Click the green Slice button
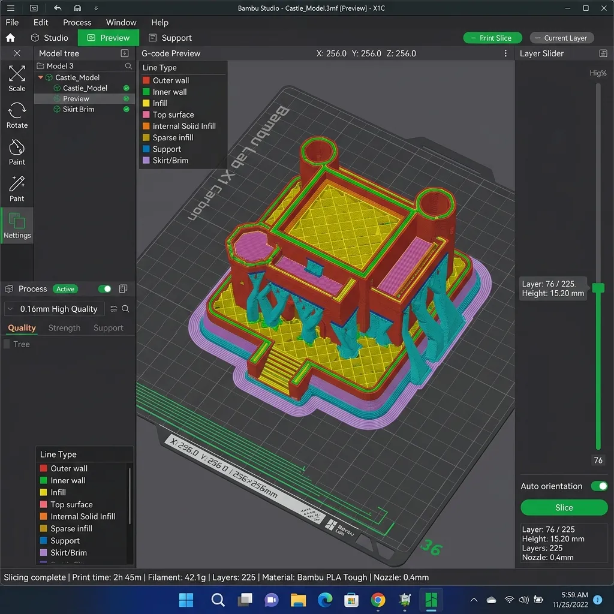614x614 pixels. click(x=564, y=507)
